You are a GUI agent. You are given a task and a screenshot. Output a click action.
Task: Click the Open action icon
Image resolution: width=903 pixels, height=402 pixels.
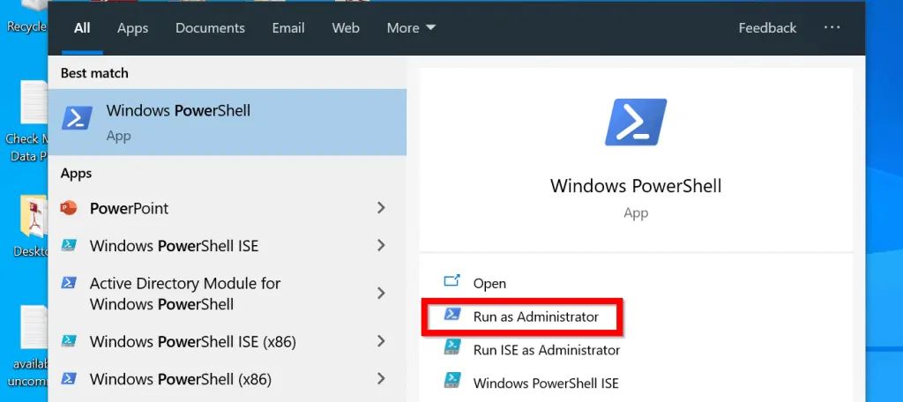click(452, 281)
